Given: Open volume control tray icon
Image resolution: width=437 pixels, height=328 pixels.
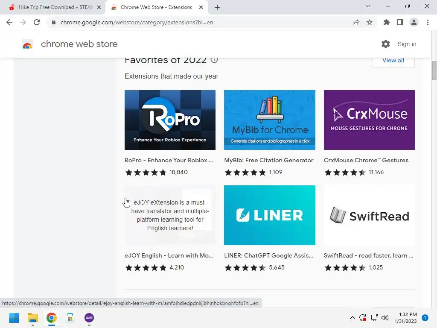Looking at the screenshot, I should 385,318.
